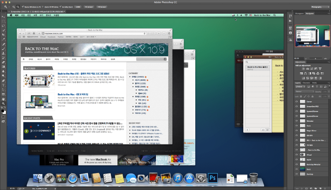Click the 100% zoom button
This screenshot has width=331, height=190.
pos(78,7)
